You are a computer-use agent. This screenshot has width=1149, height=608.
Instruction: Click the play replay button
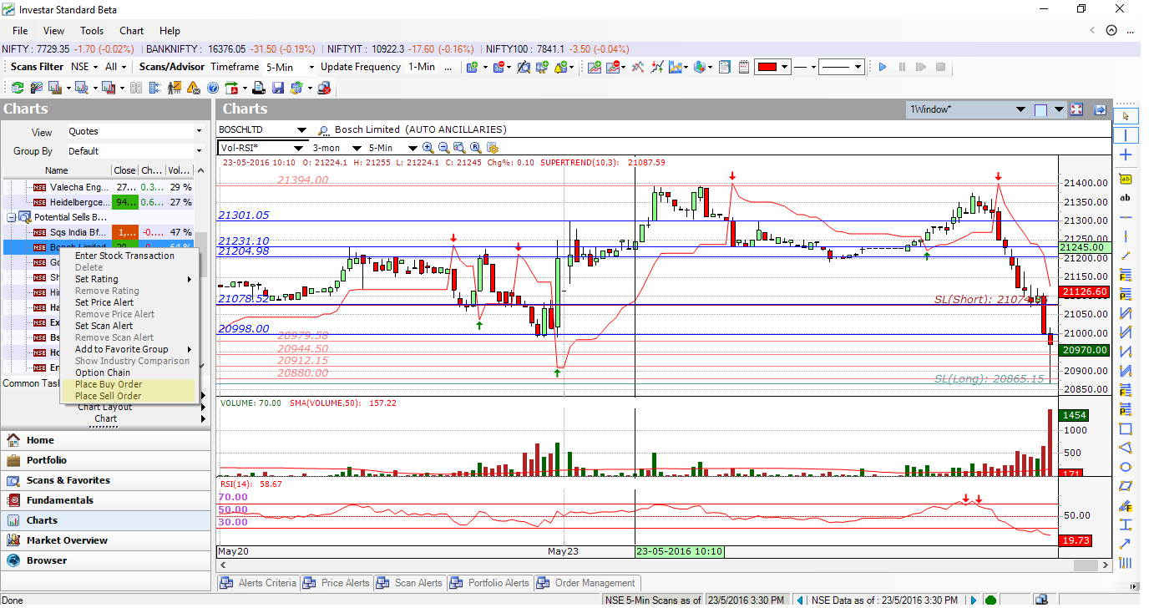click(x=882, y=67)
